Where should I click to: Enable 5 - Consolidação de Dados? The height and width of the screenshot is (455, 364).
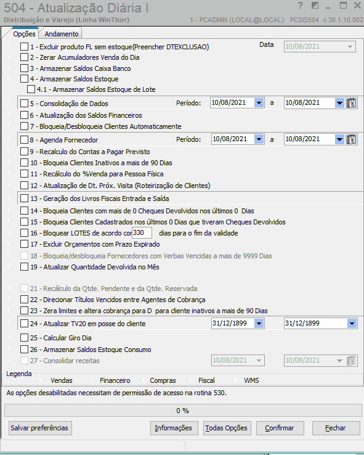25,104
